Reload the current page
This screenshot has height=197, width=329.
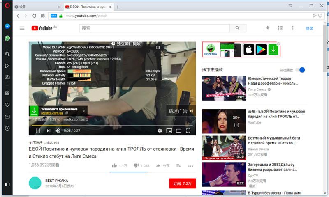pyautogui.click(x=34, y=16)
